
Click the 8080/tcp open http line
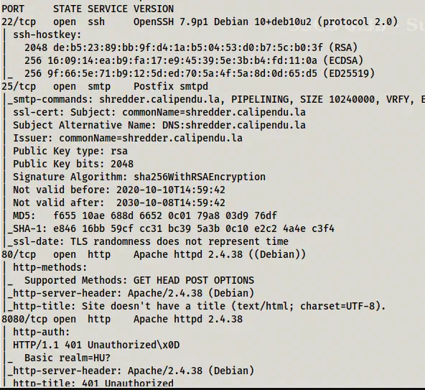(122, 319)
